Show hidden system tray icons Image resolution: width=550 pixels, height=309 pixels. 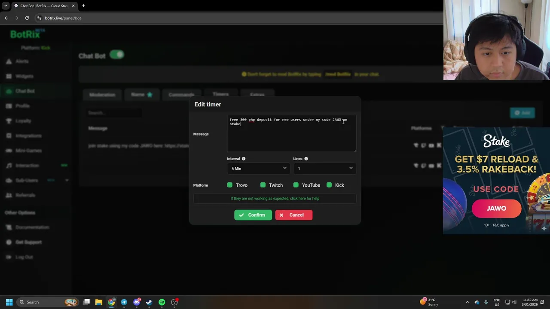[x=467, y=302]
